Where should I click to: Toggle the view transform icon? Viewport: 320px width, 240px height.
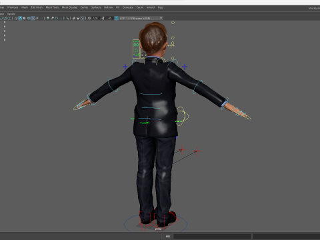click(x=116, y=18)
